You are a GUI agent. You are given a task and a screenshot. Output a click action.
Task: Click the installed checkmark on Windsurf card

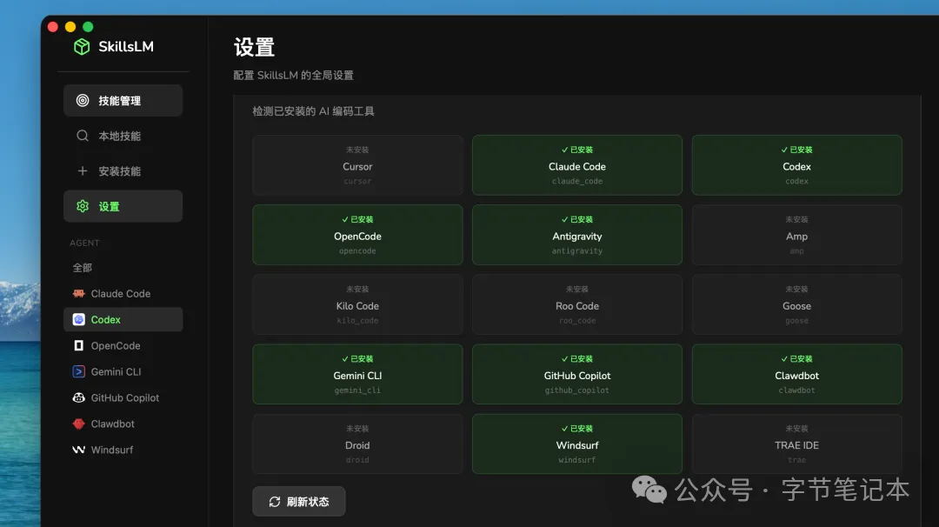coord(564,428)
